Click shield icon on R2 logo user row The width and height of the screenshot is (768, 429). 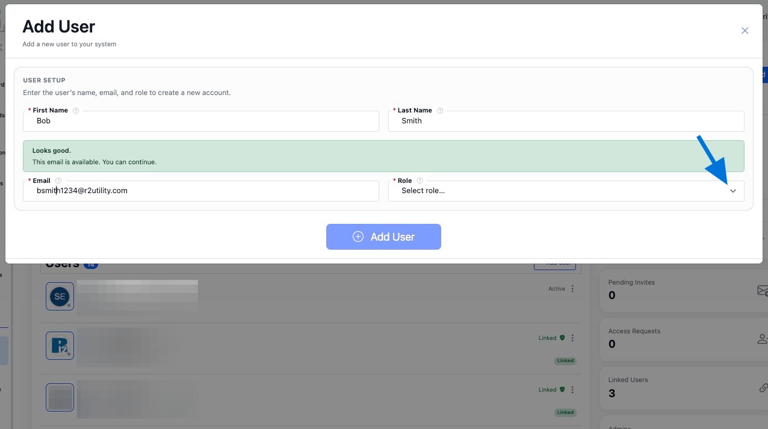coord(562,338)
